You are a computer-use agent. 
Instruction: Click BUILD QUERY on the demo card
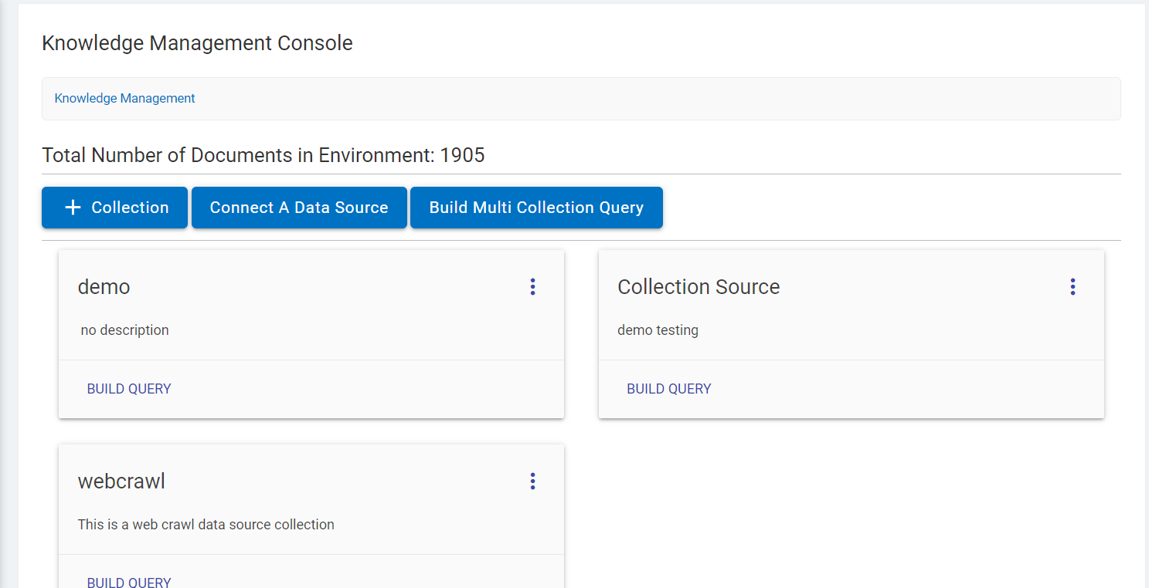[129, 389]
